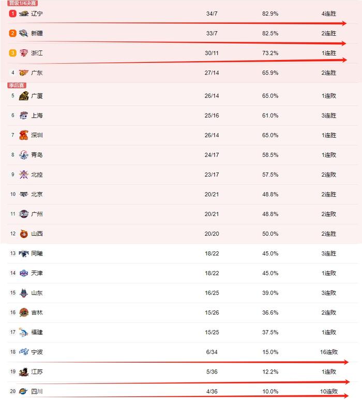This screenshot has height=400, width=362.
Task: Open the 广厦 team name link
Action: coord(37,96)
